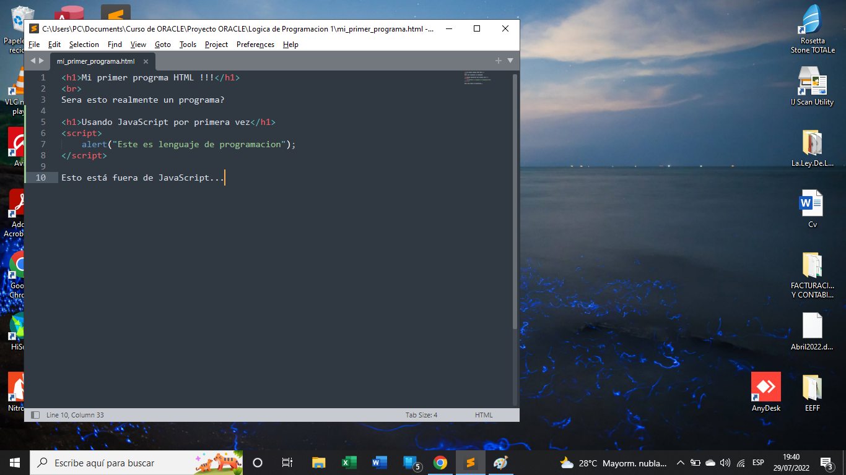
Task: Open the Project menu
Action: (x=216, y=45)
